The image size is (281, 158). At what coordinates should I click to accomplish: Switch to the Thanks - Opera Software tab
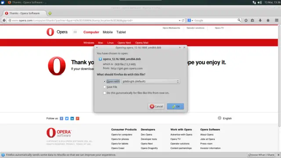point(25,13)
